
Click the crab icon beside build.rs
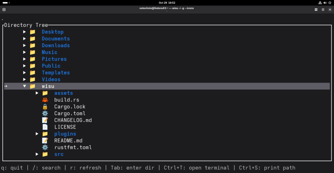[45, 100]
